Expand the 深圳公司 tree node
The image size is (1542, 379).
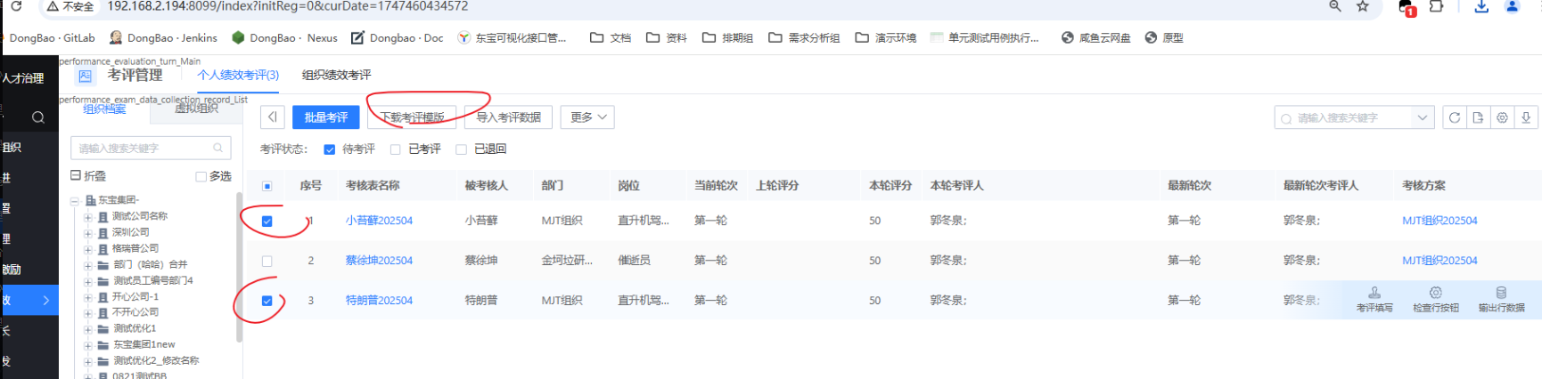coord(88,233)
